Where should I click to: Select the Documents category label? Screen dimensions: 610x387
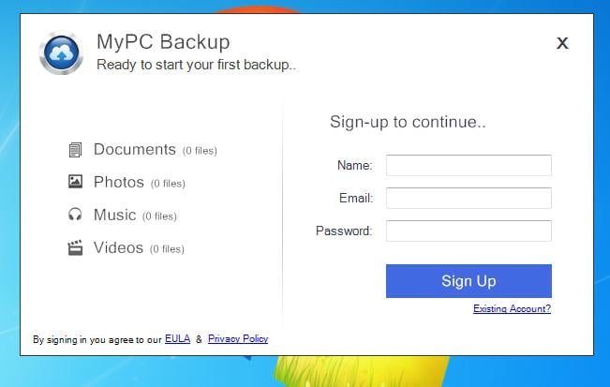click(135, 149)
